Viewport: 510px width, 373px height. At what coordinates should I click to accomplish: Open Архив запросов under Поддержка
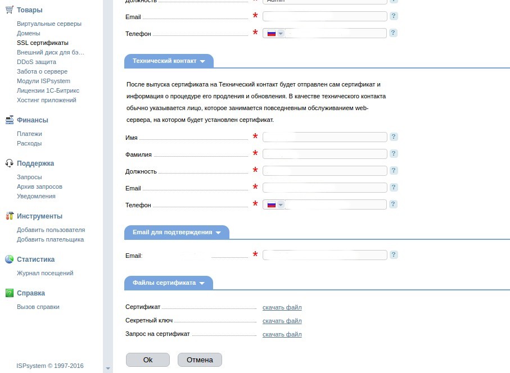[40, 186]
